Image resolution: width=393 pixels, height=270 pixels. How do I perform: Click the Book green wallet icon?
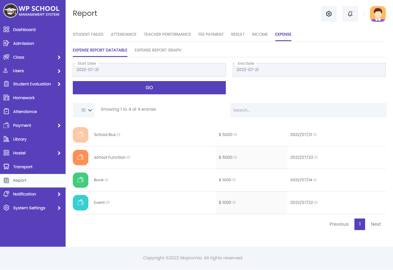pyautogui.click(x=81, y=180)
